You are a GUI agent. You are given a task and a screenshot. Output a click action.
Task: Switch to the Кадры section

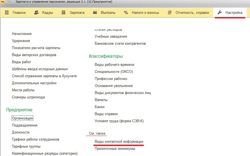pos(47,12)
